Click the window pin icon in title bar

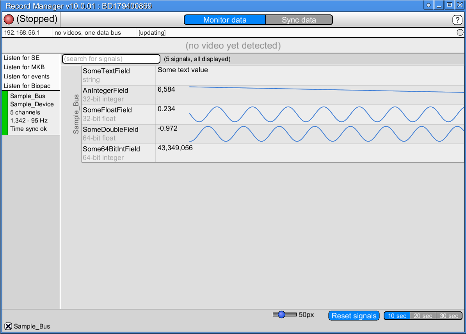tap(428, 5)
